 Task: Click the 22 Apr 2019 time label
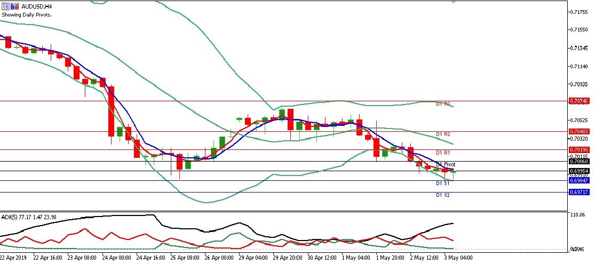click(14, 258)
